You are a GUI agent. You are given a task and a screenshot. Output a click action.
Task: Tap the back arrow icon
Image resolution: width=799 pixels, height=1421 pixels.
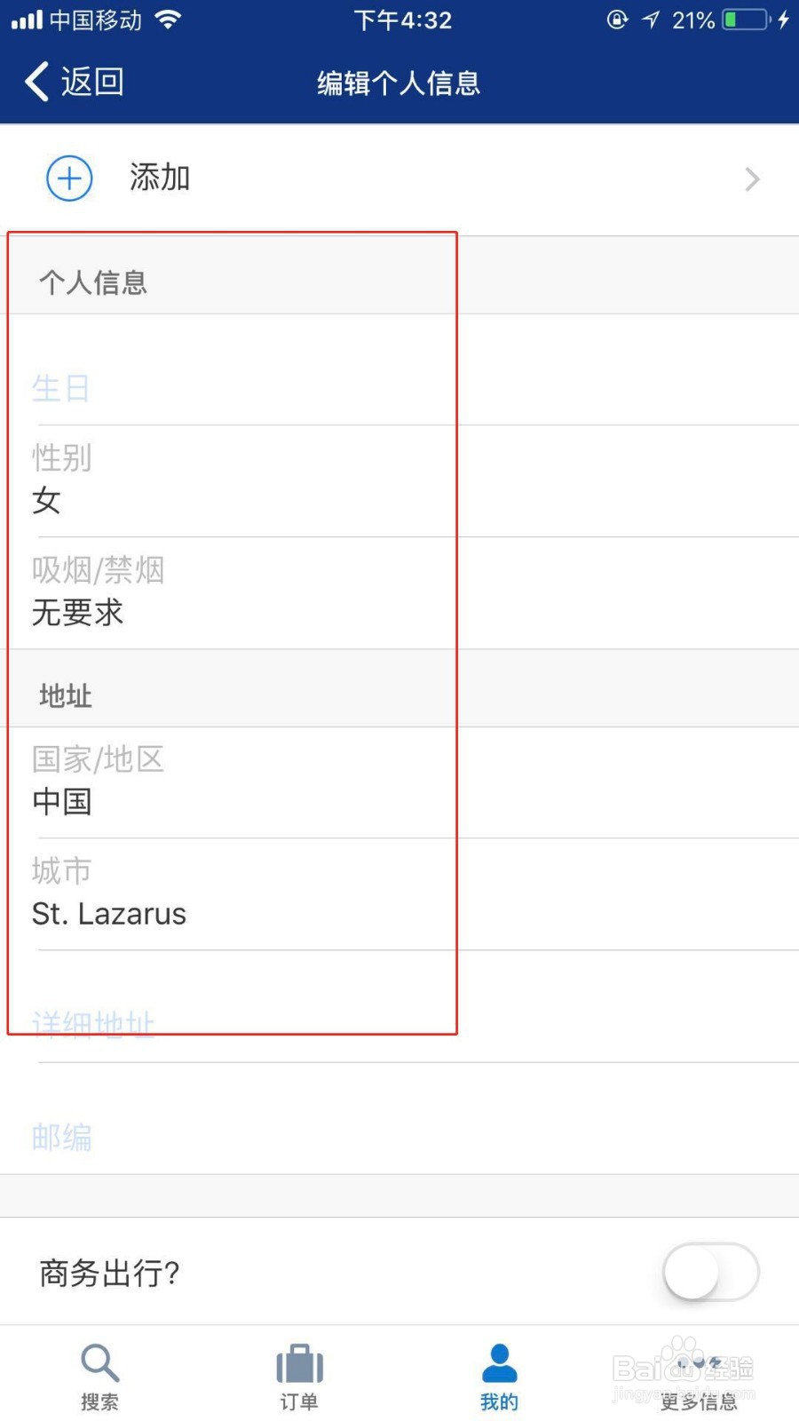pyautogui.click(x=36, y=82)
